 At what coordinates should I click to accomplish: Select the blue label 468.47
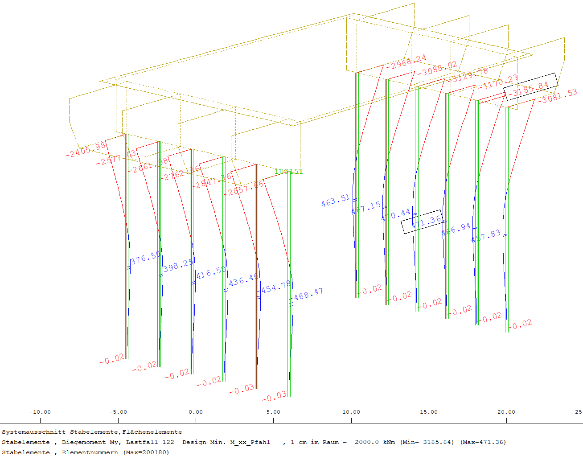(x=308, y=294)
